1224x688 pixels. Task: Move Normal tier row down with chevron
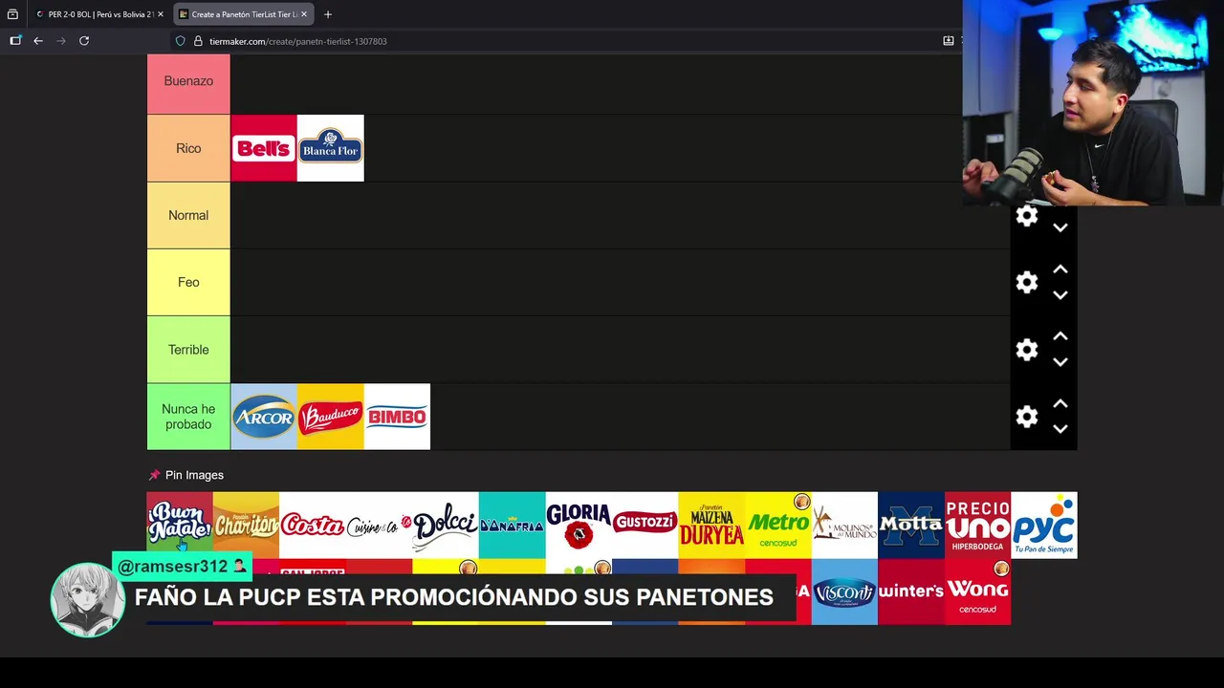click(x=1060, y=227)
